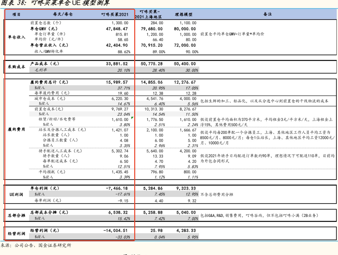
Task: Click the value 1,421.07
Action: [120, 130]
